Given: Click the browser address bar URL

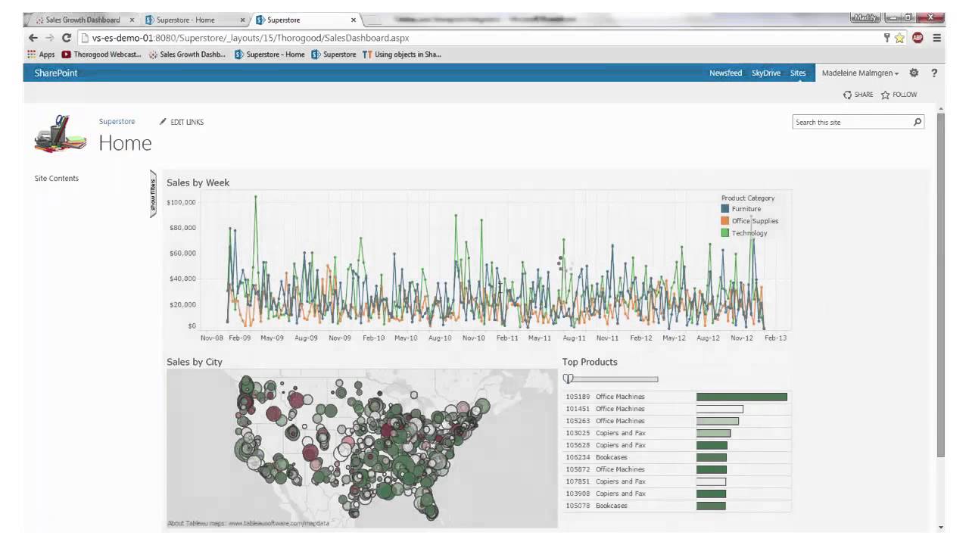Looking at the screenshot, I should (x=251, y=38).
